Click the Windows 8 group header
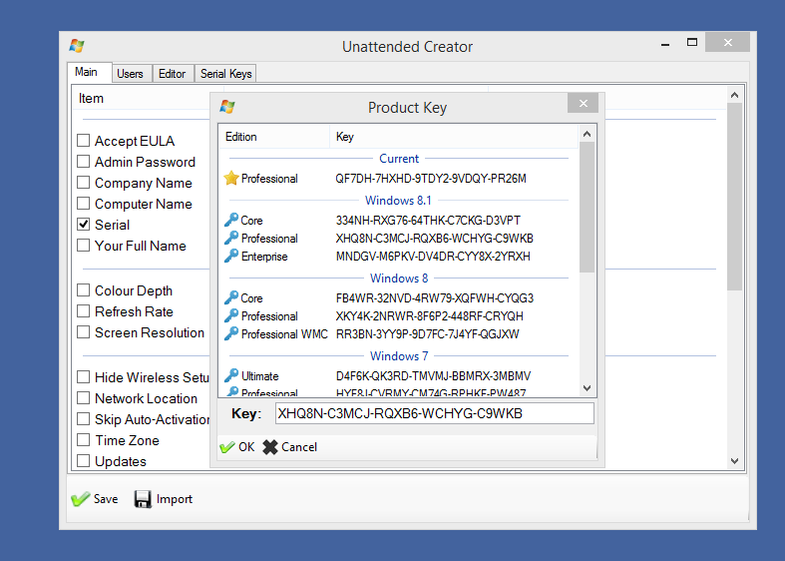Screen dimensions: 785x561 coord(399,278)
